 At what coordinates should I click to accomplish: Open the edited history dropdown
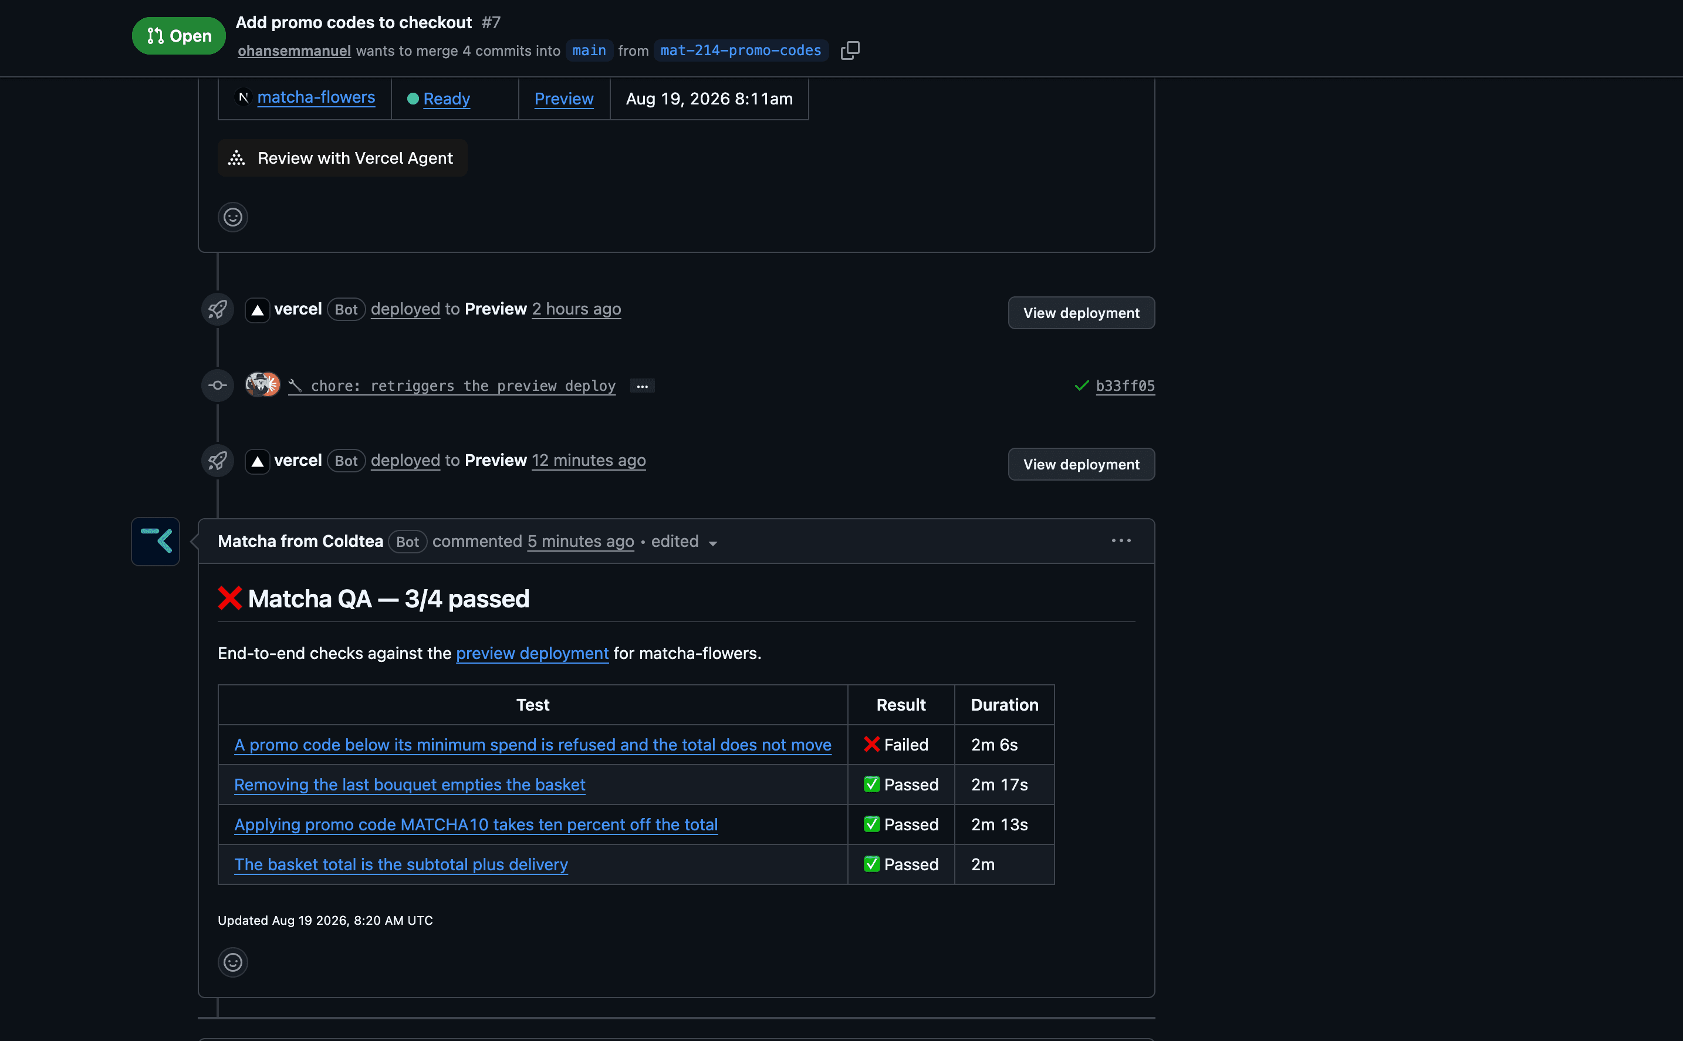tap(684, 542)
